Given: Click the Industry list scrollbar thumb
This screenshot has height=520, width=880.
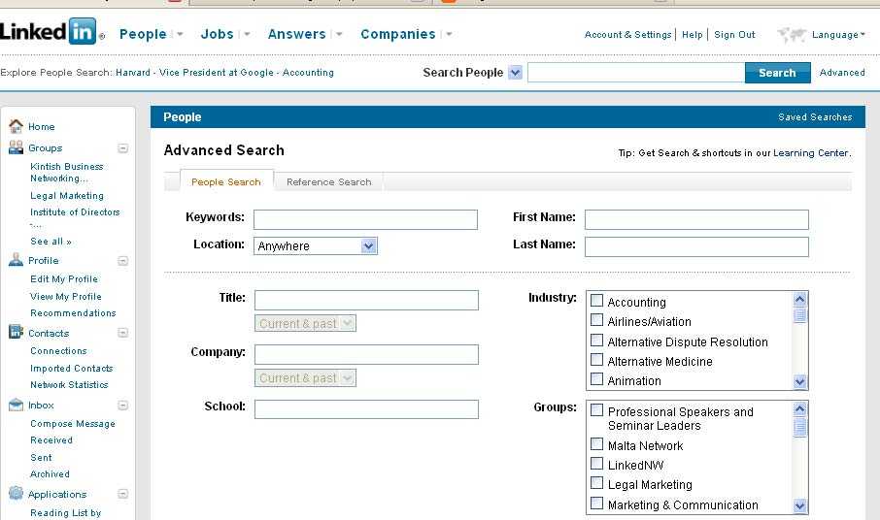Looking at the screenshot, I should coord(799,315).
